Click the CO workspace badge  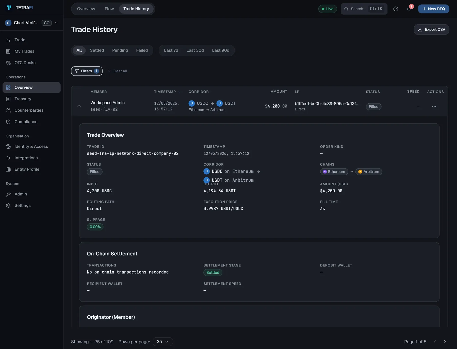[46, 23]
